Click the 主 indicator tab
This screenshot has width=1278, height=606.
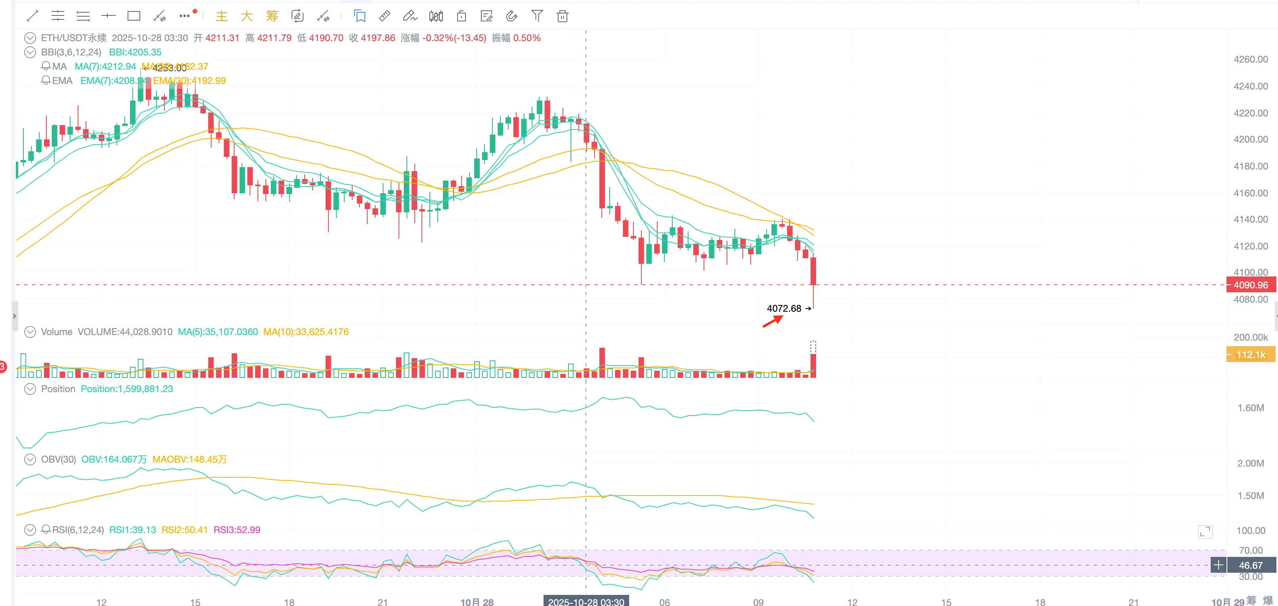click(221, 16)
